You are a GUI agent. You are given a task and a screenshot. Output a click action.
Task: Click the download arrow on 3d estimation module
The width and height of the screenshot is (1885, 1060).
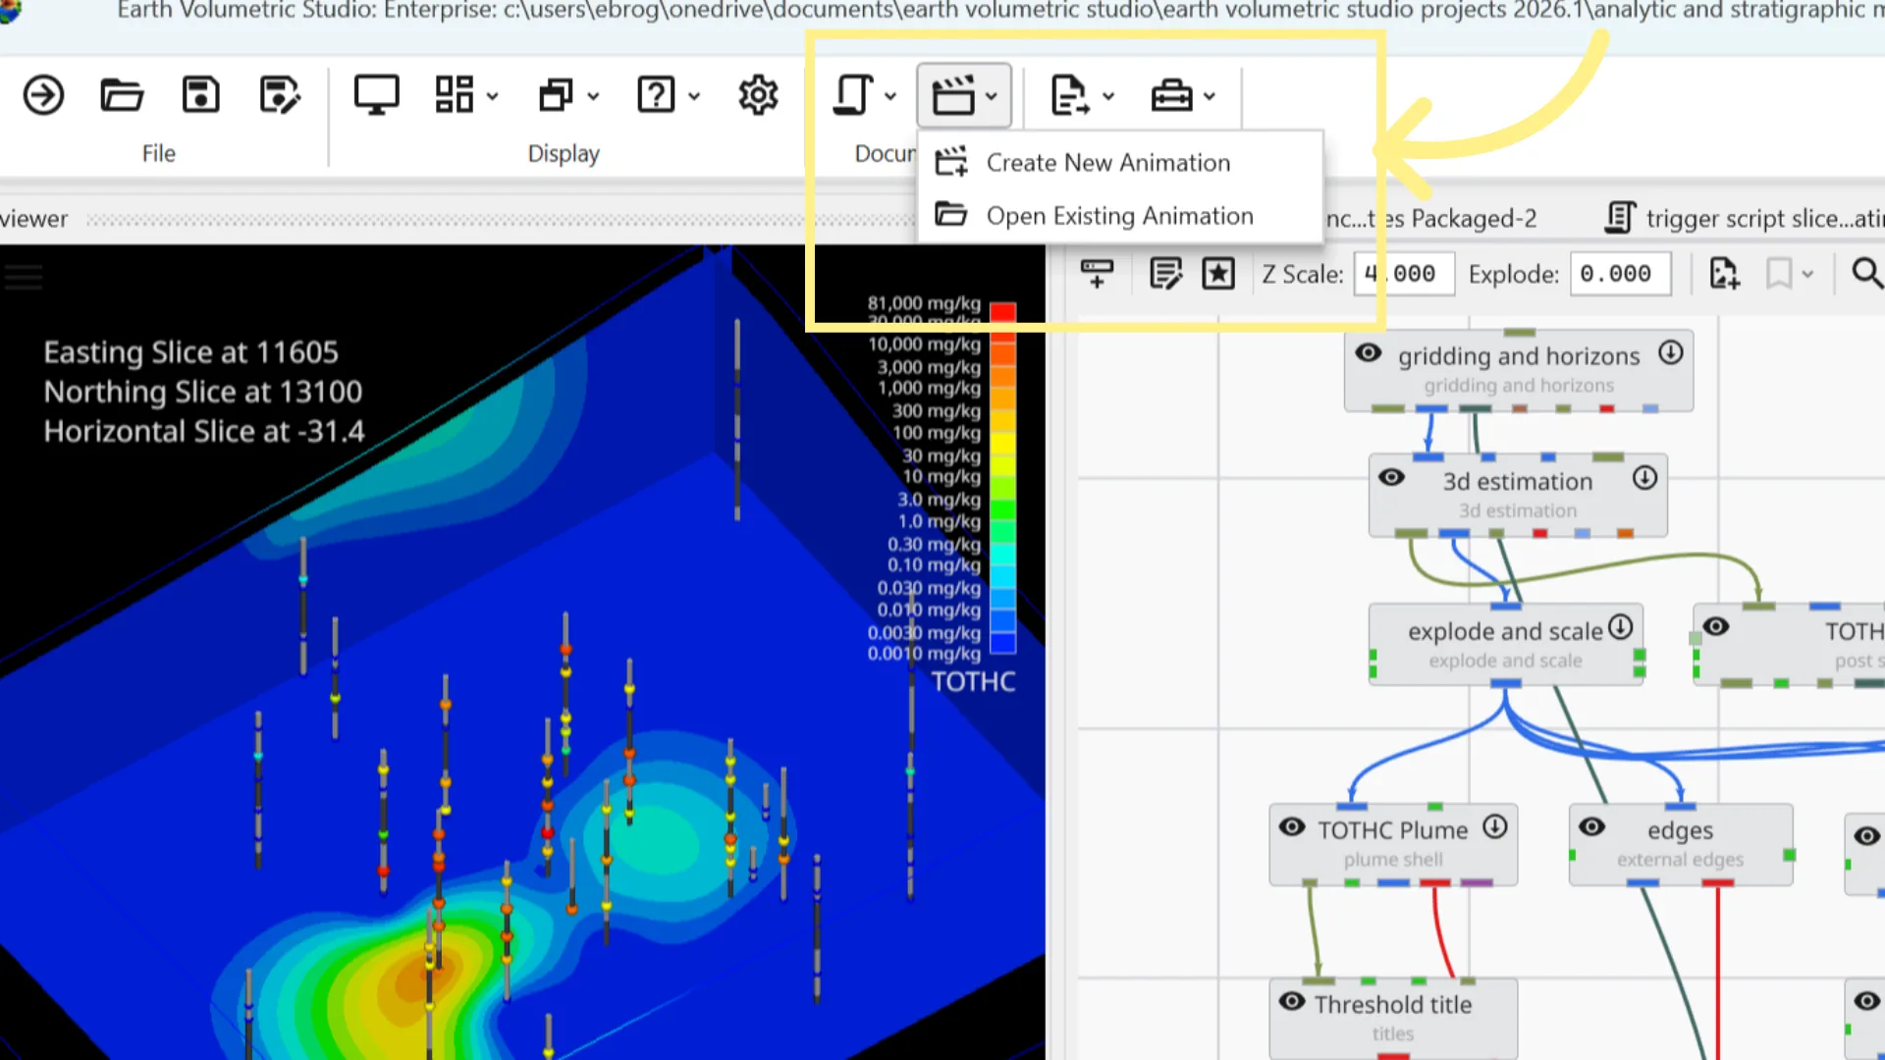pyautogui.click(x=1644, y=478)
